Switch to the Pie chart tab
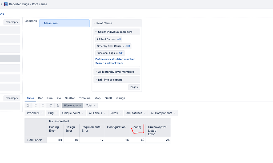 pos(59,98)
